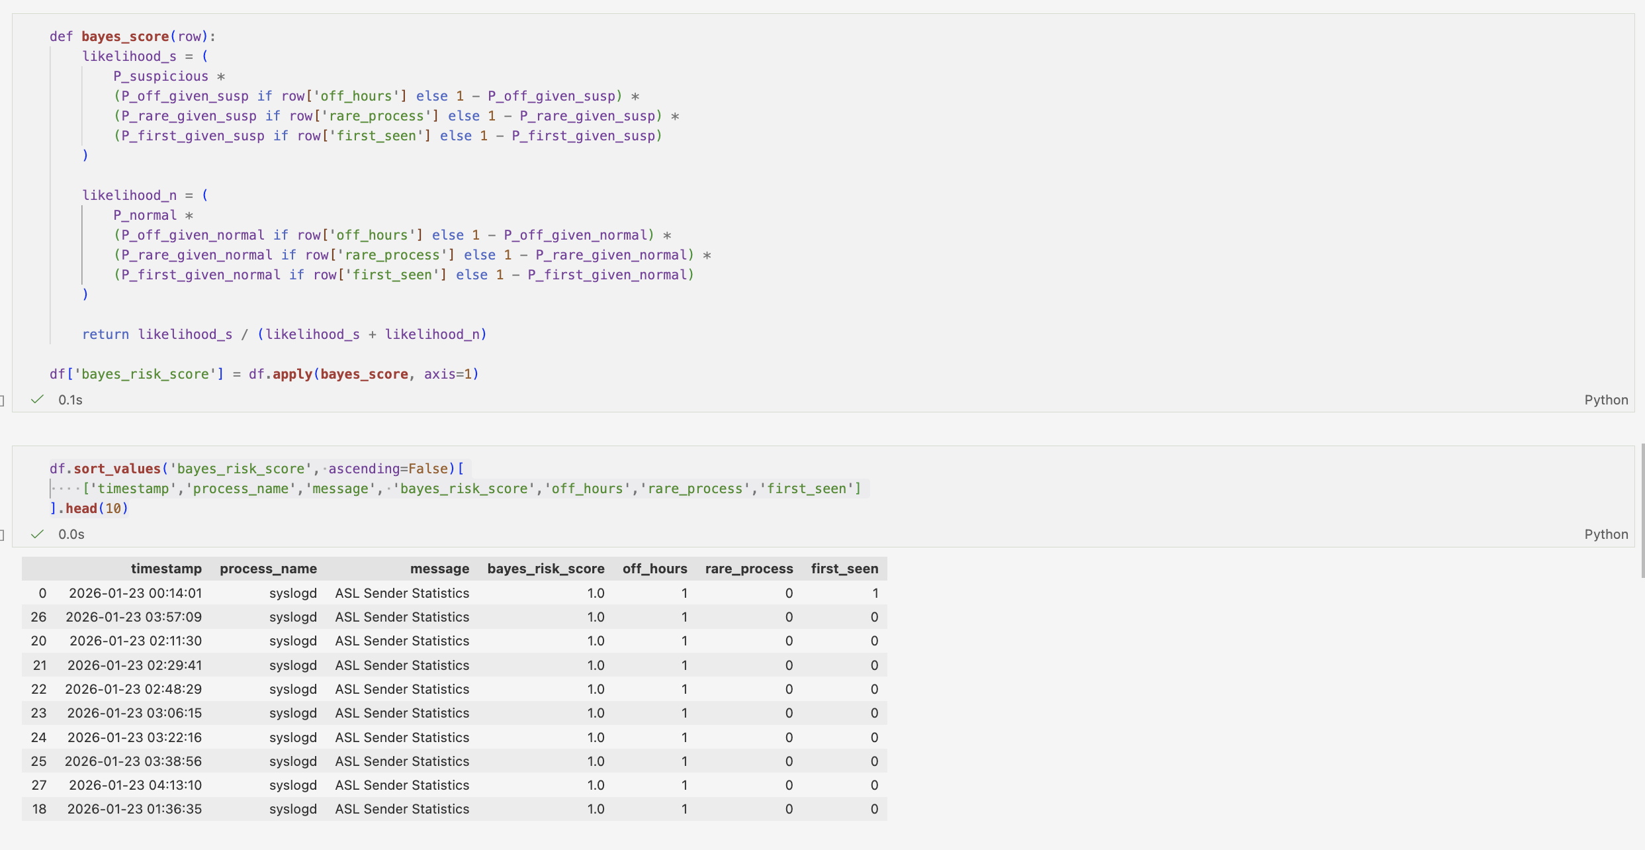This screenshot has height=850, width=1645.
Task: Click the process_name column header
Action: click(268, 569)
